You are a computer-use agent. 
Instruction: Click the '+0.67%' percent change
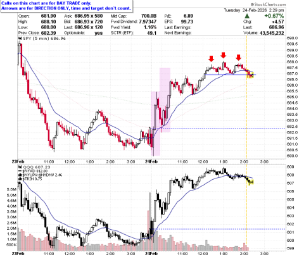click(x=274, y=16)
